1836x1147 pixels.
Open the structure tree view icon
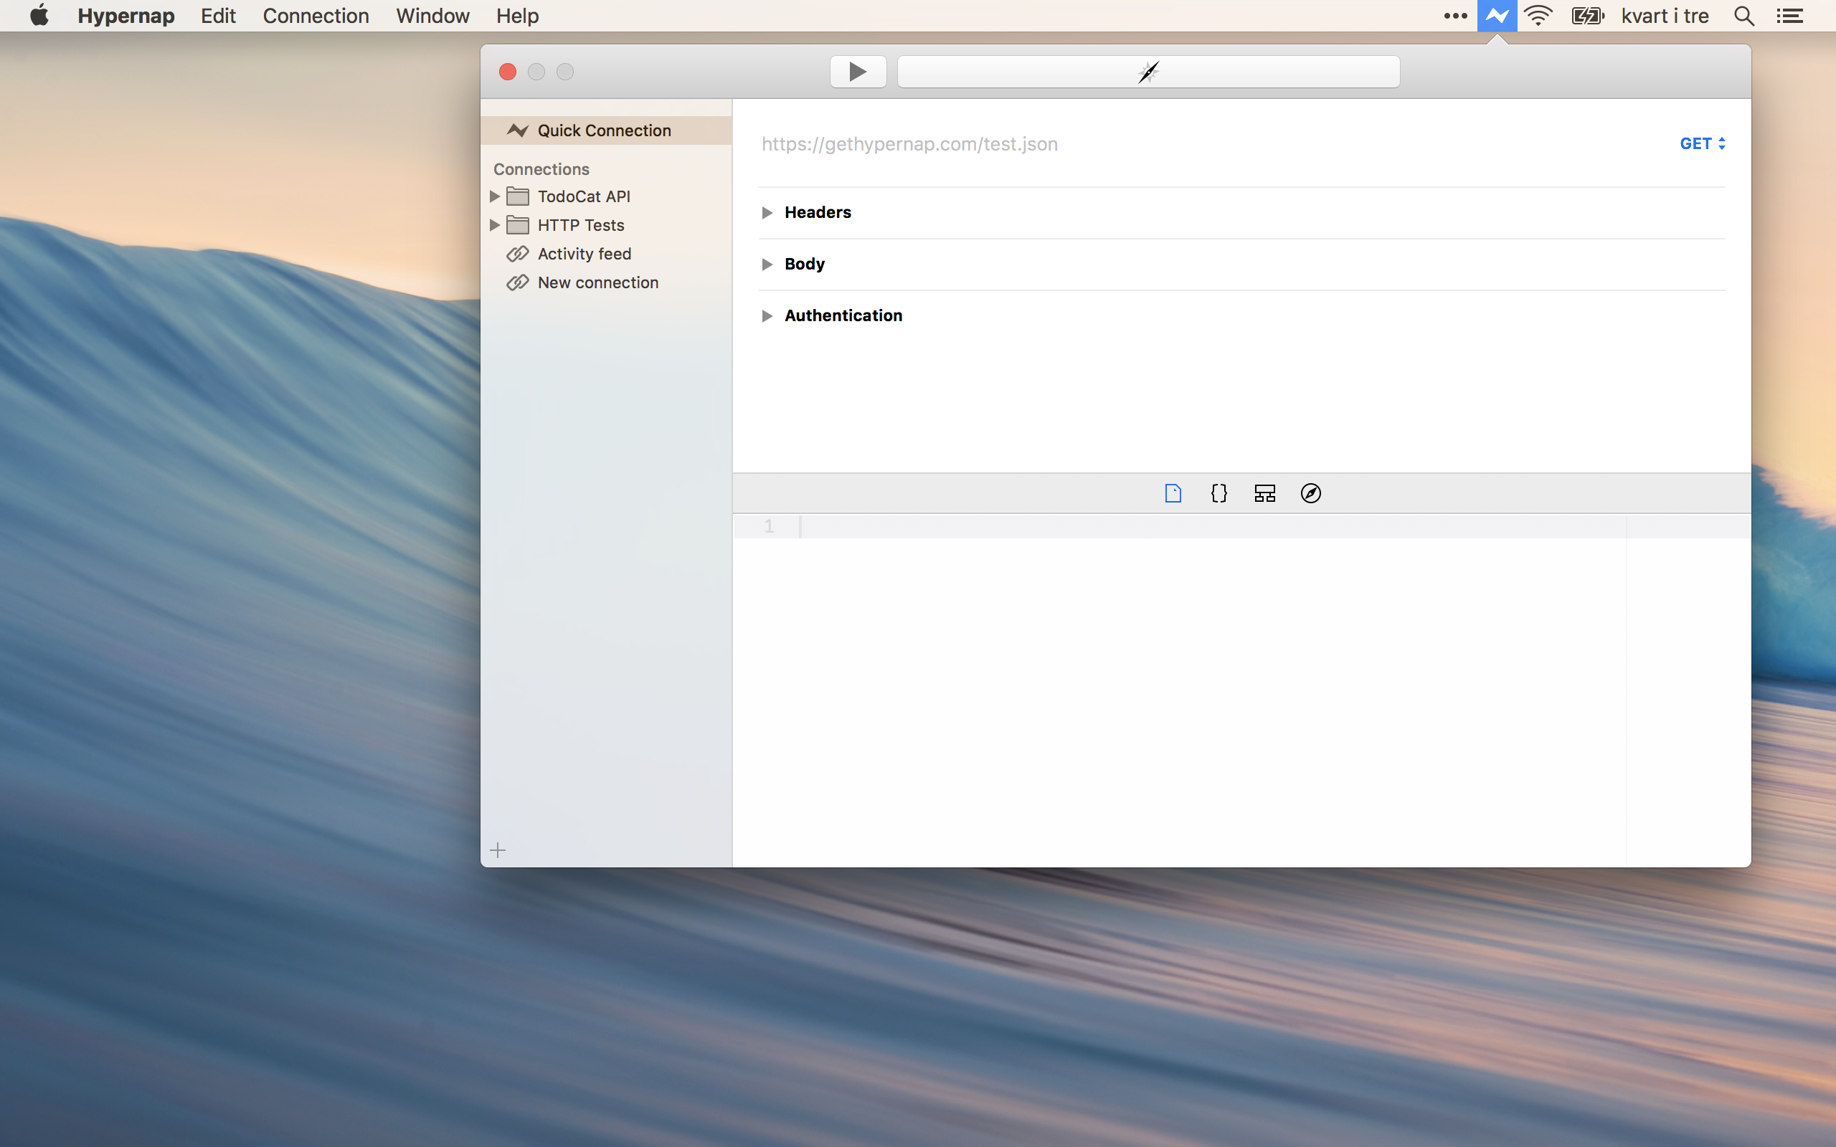(x=1264, y=494)
